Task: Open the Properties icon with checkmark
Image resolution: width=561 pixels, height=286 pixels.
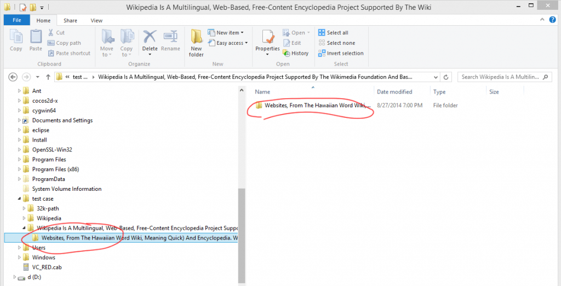Action: point(267,37)
